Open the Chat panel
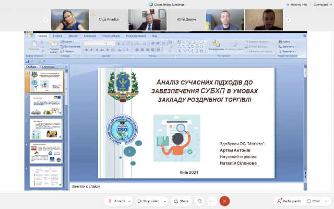This screenshot has height=209, width=334. (x=313, y=201)
